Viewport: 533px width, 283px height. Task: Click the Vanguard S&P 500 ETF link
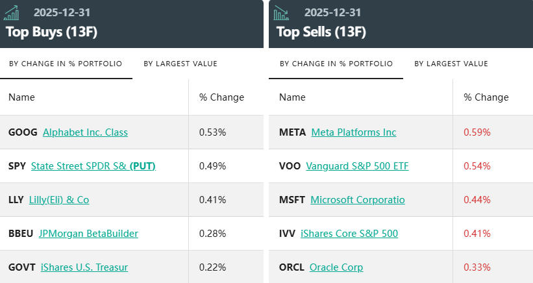[357, 166]
